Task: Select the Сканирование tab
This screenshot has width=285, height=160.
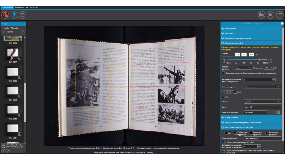Action: pos(7,7)
